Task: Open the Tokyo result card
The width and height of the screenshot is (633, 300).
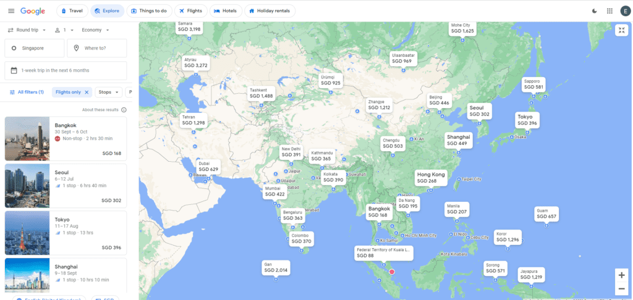Action: point(66,233)
